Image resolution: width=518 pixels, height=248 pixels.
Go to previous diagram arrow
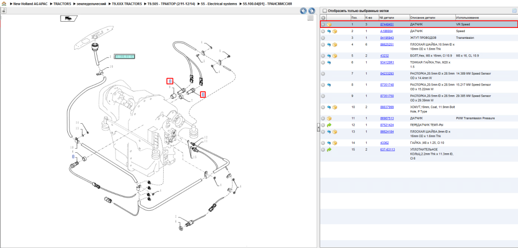[303, 11]
